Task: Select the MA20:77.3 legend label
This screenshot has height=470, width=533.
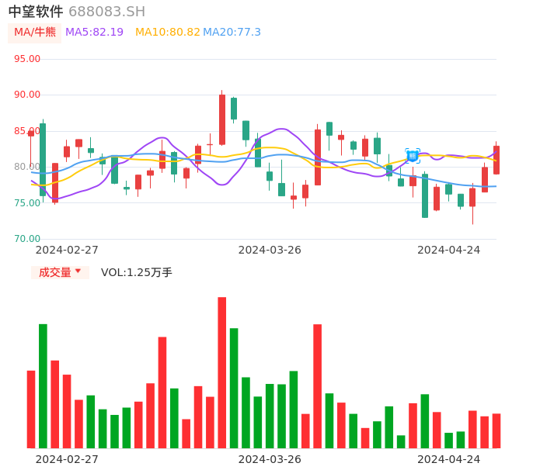Action: click(232, 33)
